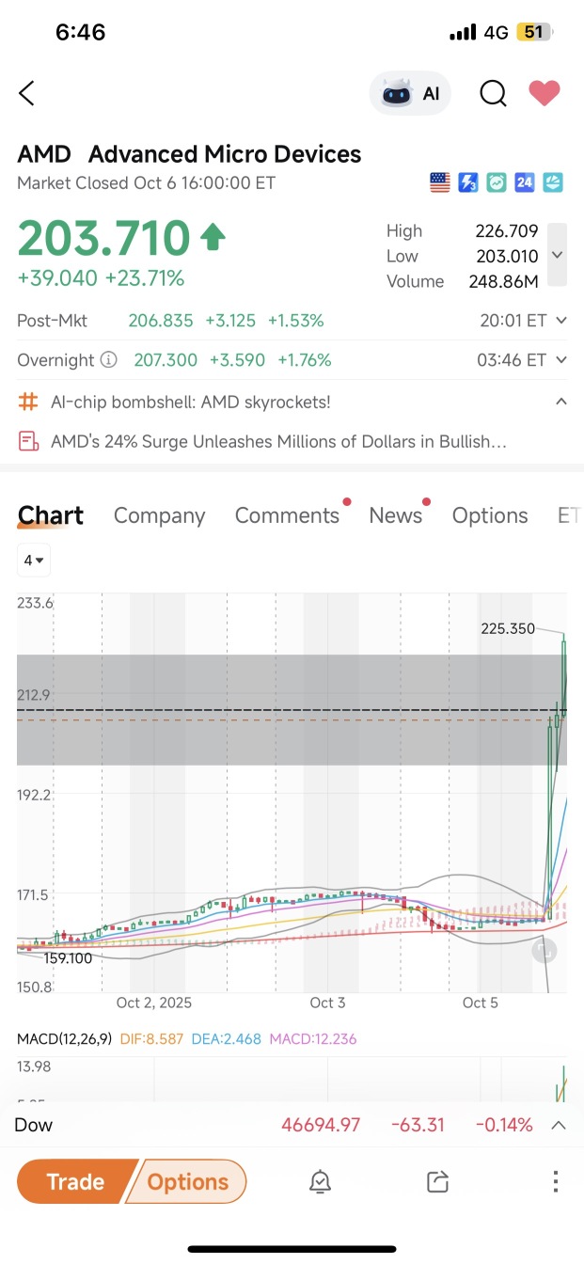Image resolution: width=584 pixels, height=1264 pixels.
Task: Tap the blue lightning bolt badge
Action: point(468,183)
